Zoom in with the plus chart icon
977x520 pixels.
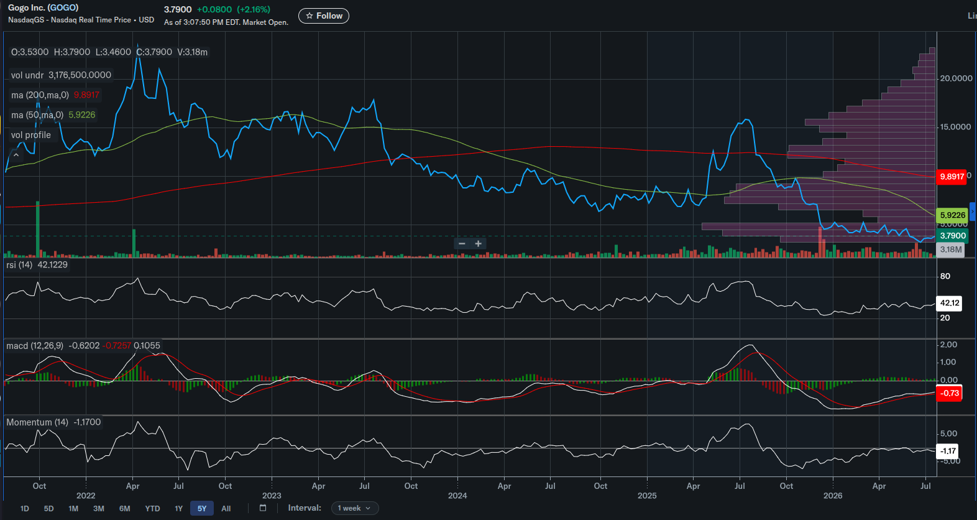point(479,244)
